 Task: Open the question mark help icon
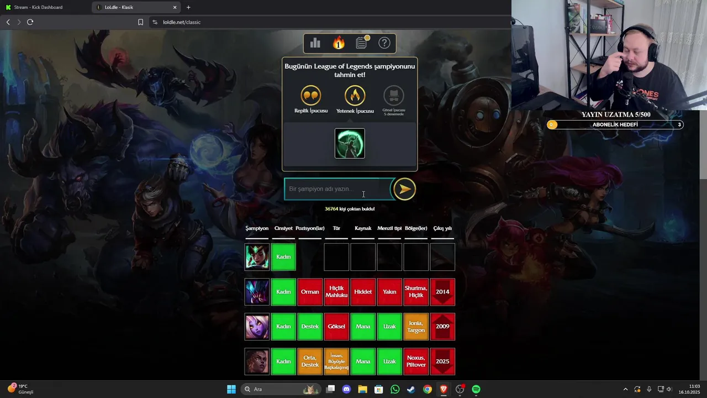(x=384, y=43)
